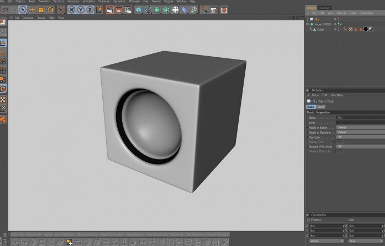Select the Move tool in toolbar
Screen dimensions: 385x246
32,10
